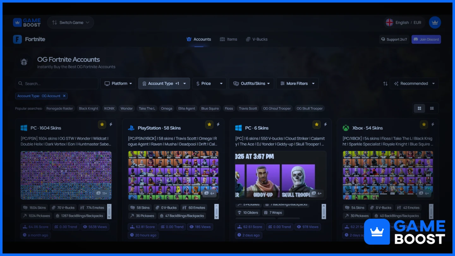Switch to the Accounts tab
The image size is (455, 256).
pos(199,39)
